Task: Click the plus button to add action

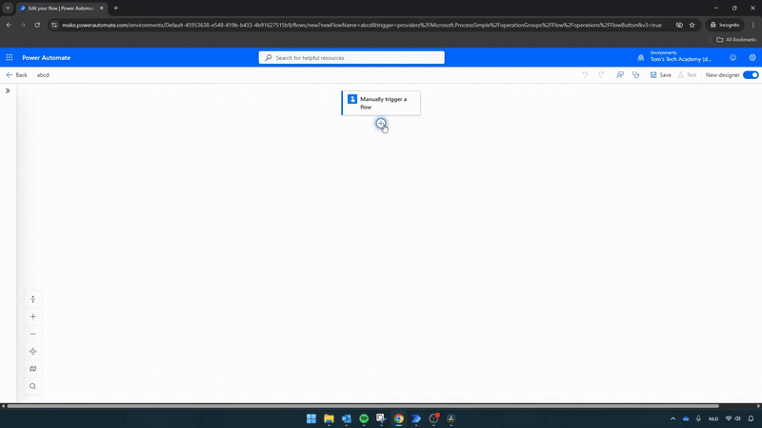Action: 381,124
